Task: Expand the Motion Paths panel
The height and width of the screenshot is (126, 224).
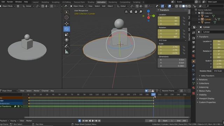Action: click(x=204, y=91)
